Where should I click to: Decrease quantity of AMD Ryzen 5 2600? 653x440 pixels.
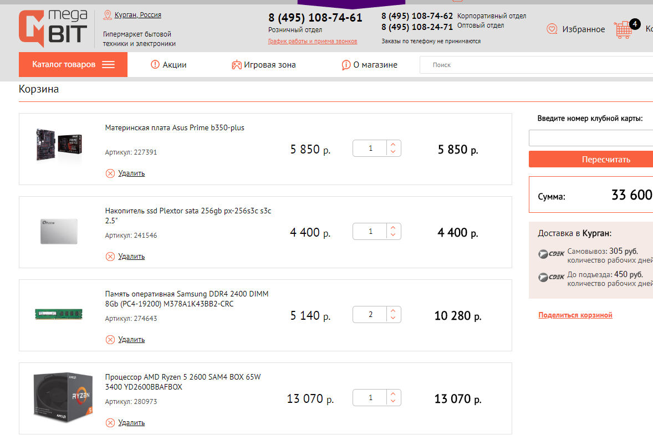pyautogui.click(x=393, y=402)
